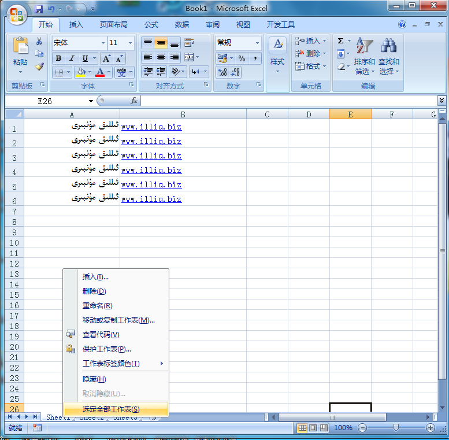
Task: Switch to the 公式 (Formulas) ribbon tab
Action: pyautogui.click(x=151, y=25)
